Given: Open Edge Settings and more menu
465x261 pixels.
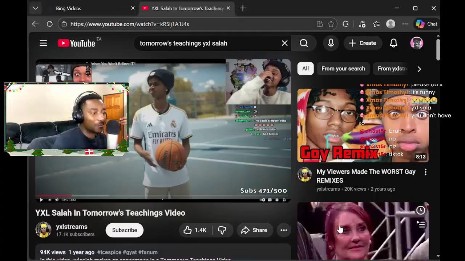Looking at the screenshot, I should pyautogui.click(x=405, y=24).
